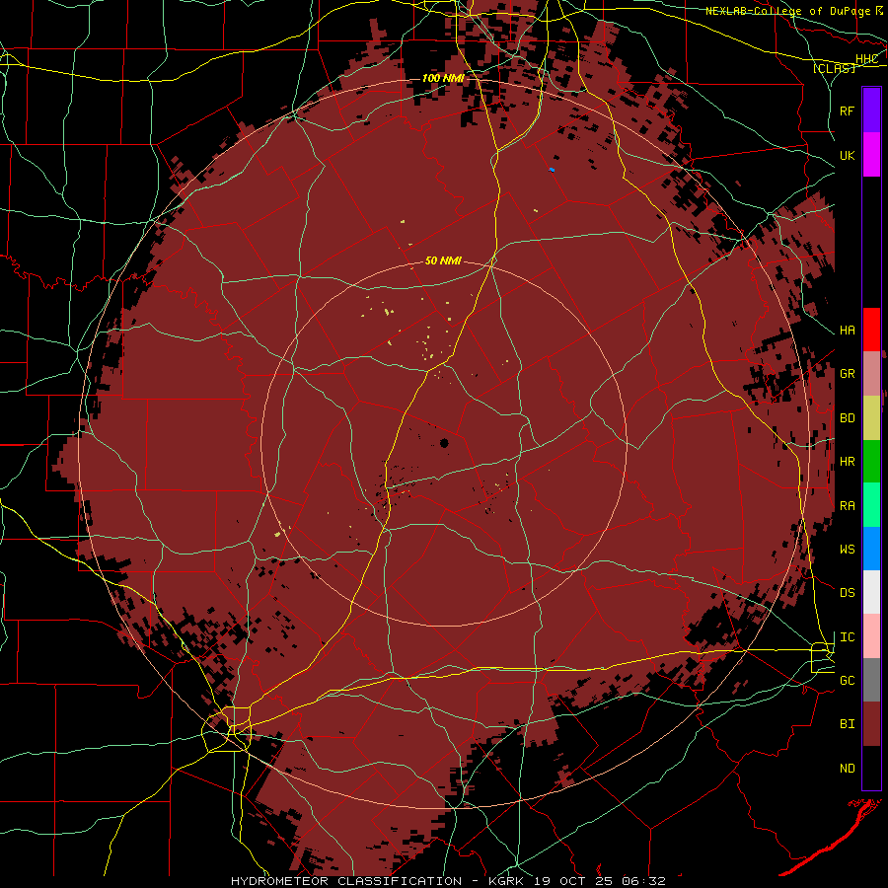This screenshot has height=888, width=888.
Task: Click the HHC product code text
Action: click(x=866, y=59)
